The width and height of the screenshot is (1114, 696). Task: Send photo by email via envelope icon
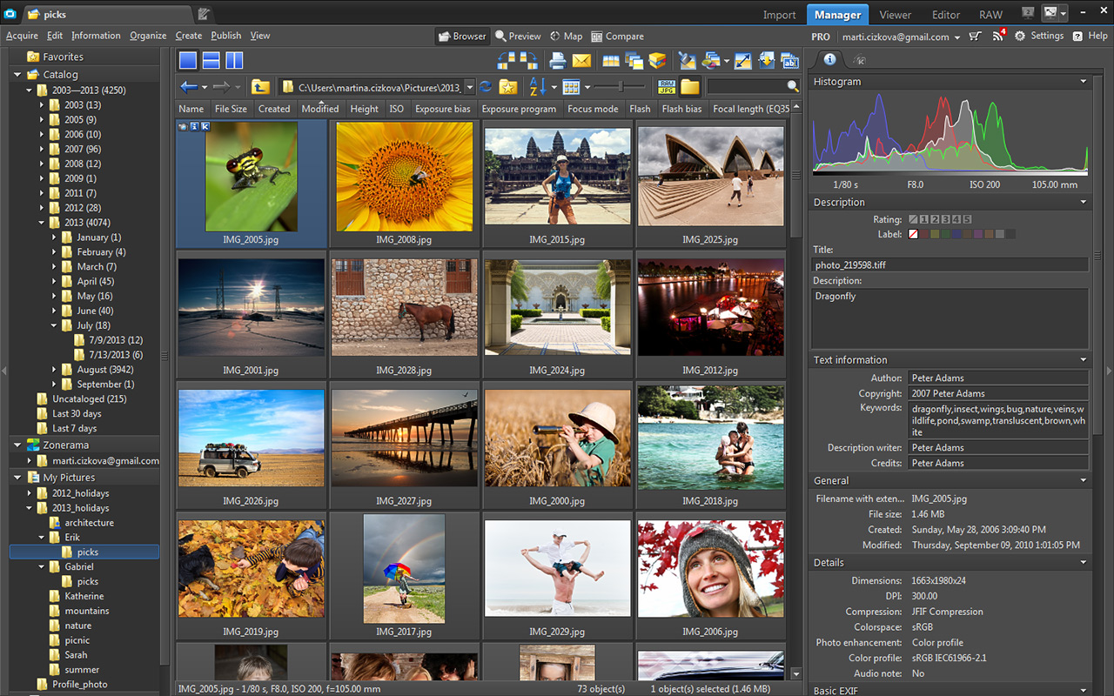(x=580, y=60)
